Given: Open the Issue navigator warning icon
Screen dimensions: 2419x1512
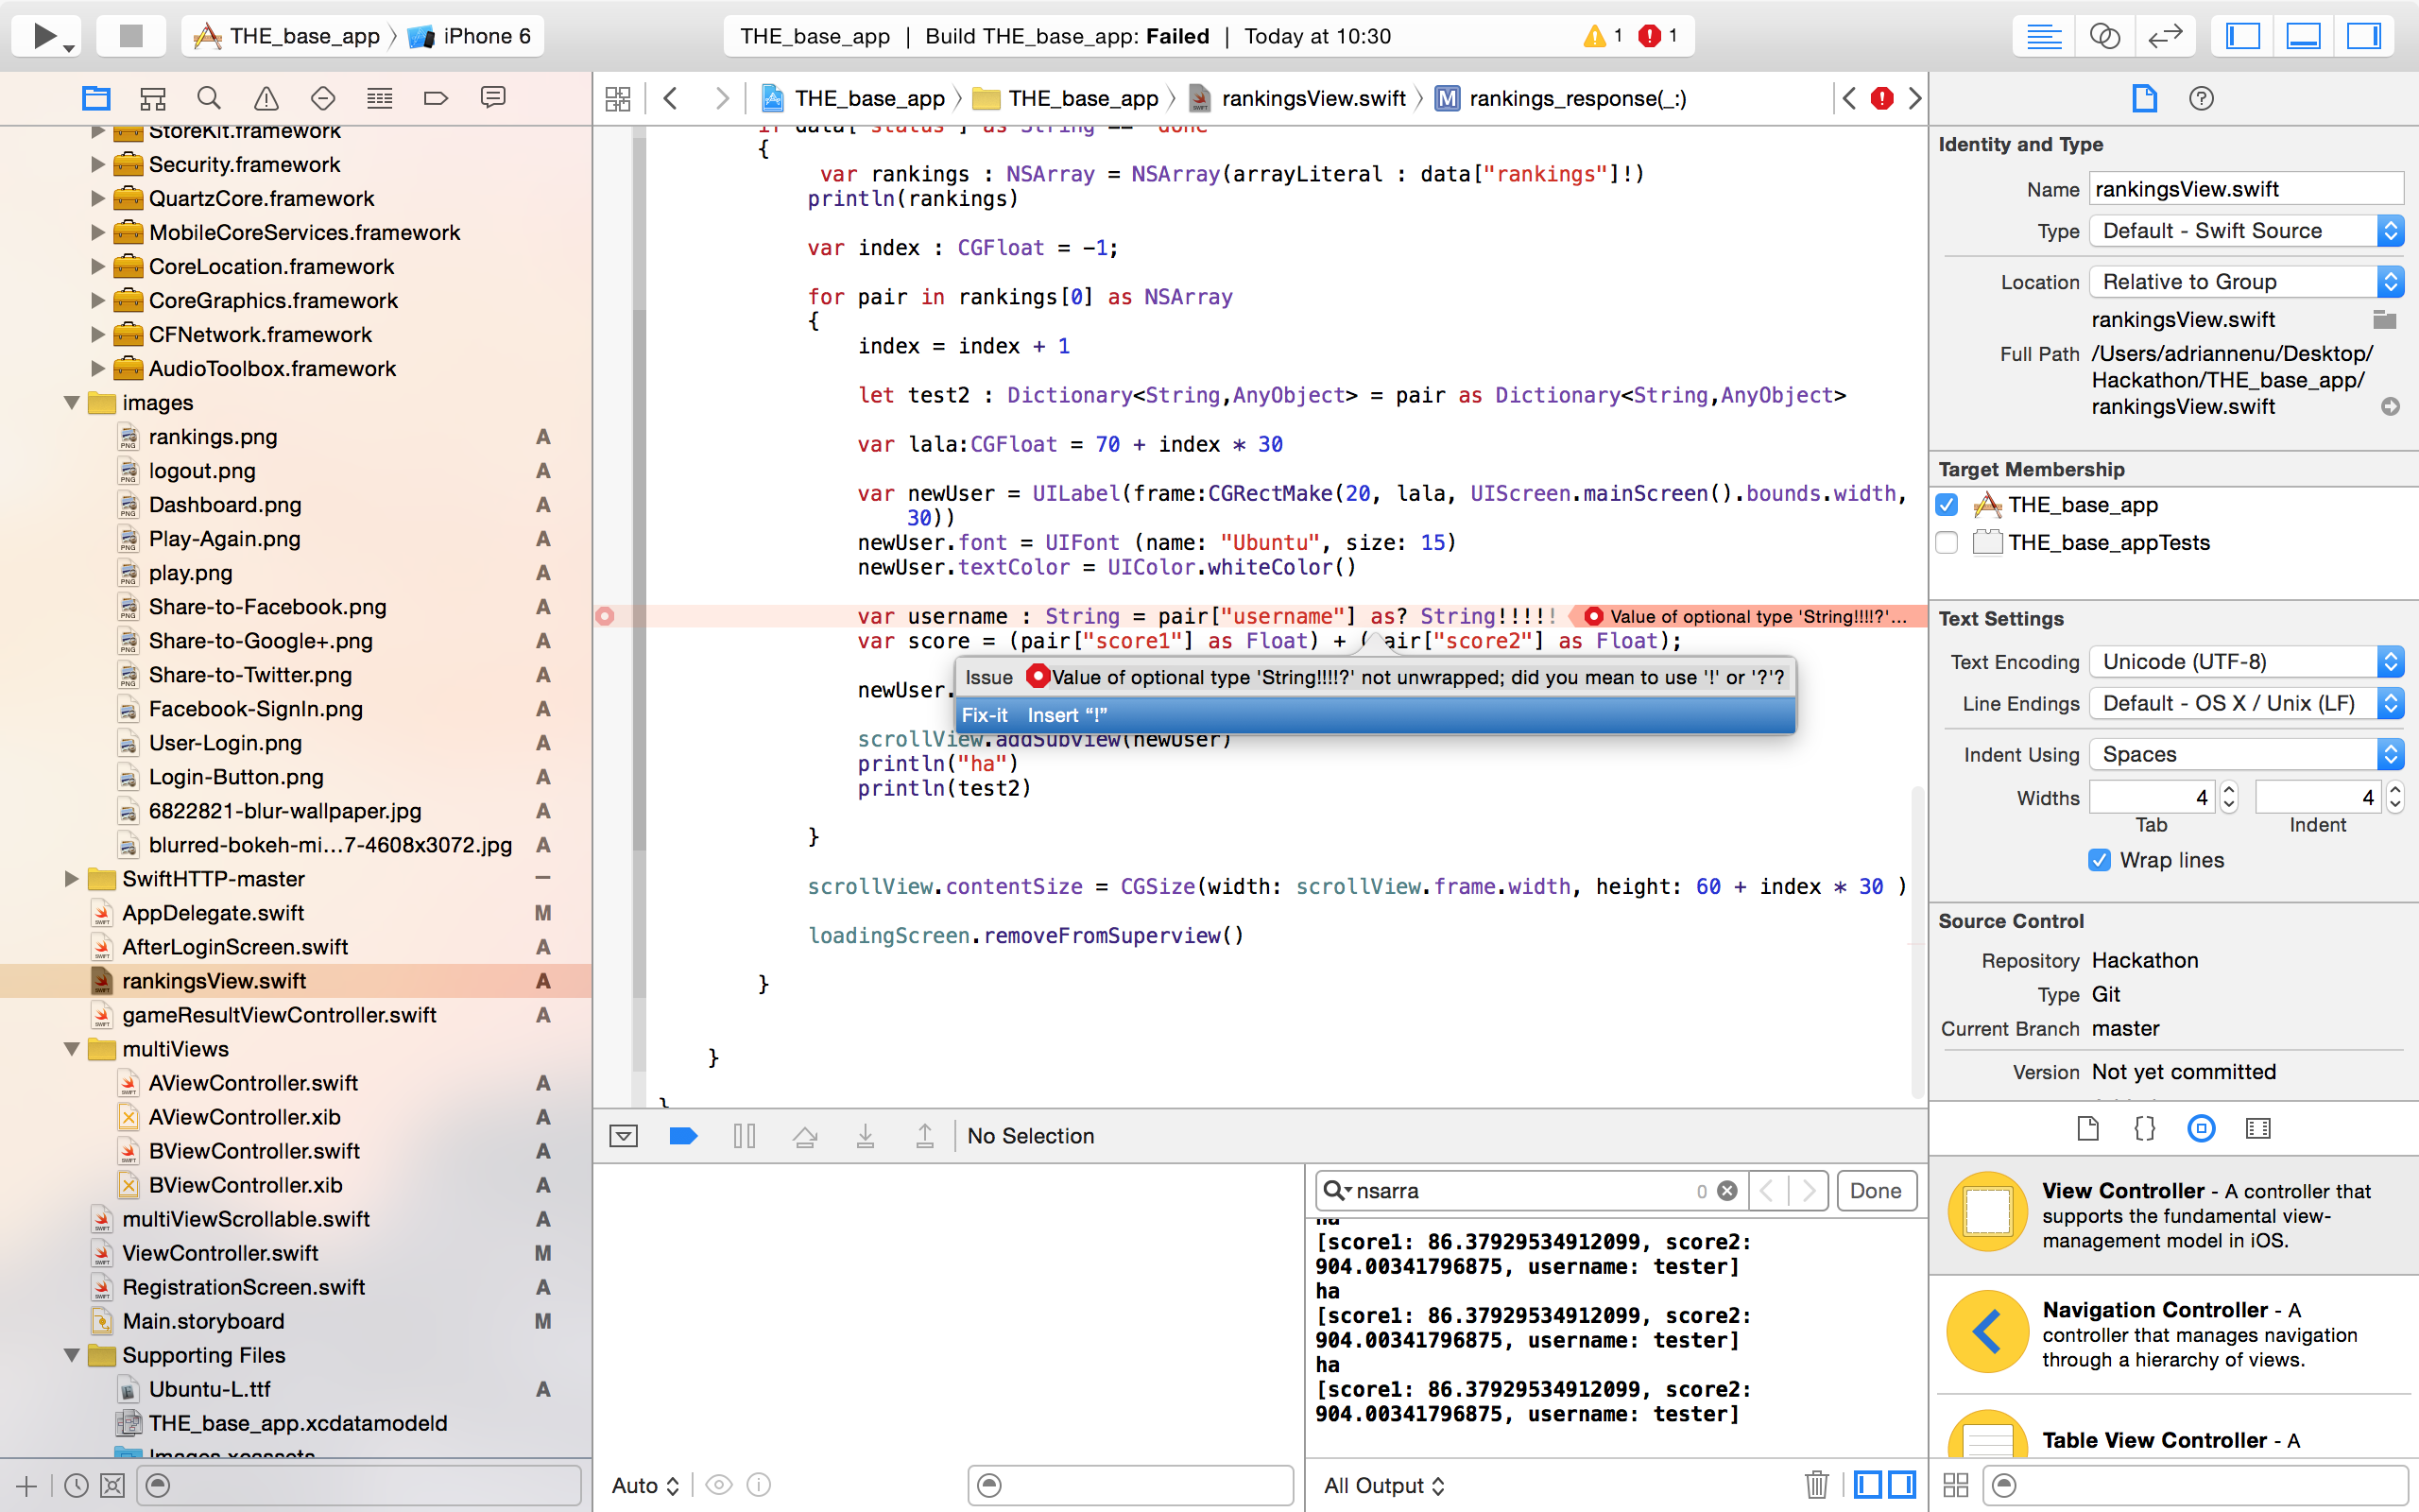Looking at the screenshot, I should [x=266, y=98].
